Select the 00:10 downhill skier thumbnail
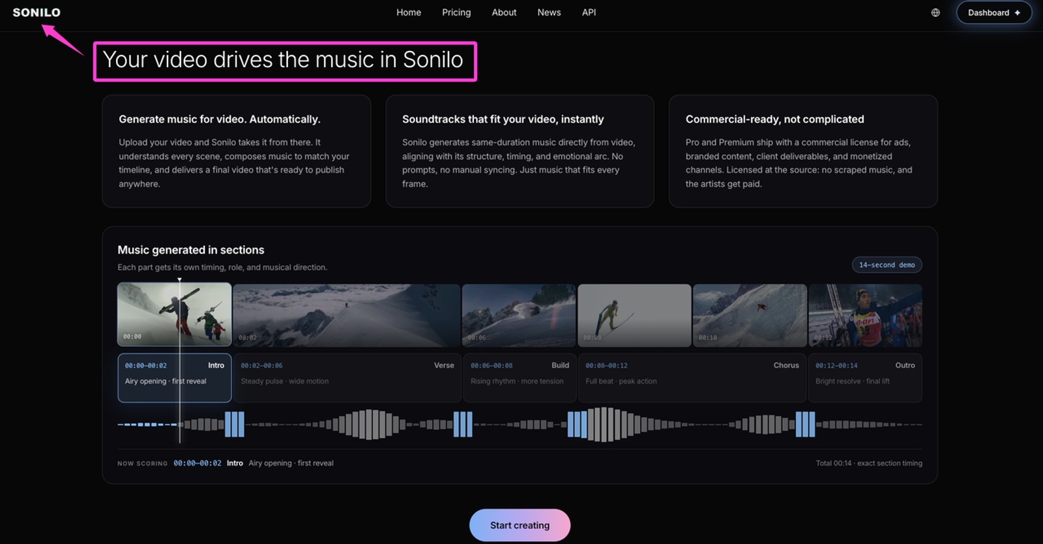1043x544 pixels. pos(750,315)
